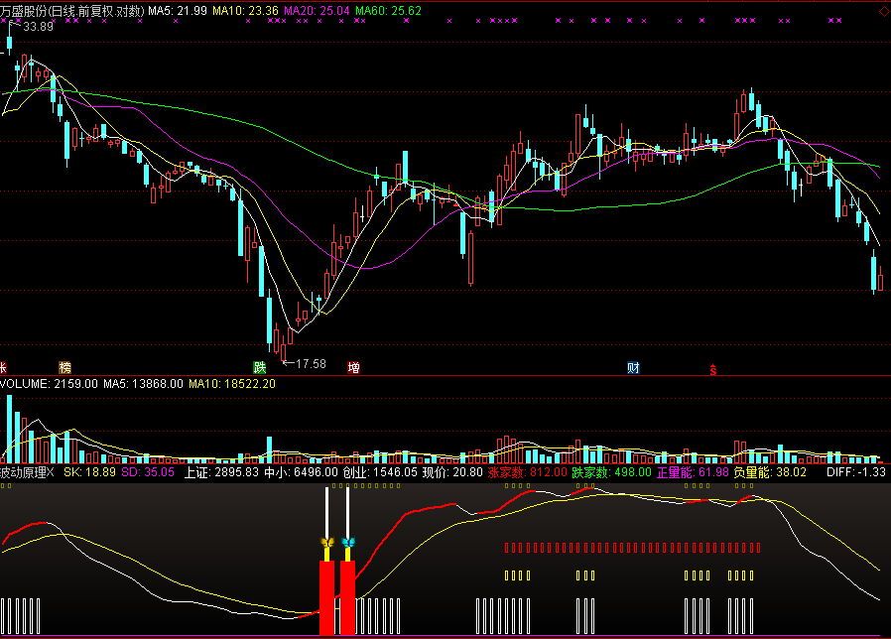Click the 波动原理X indicator name
Viewport: 891px width, 639px height.
(27, 472)
